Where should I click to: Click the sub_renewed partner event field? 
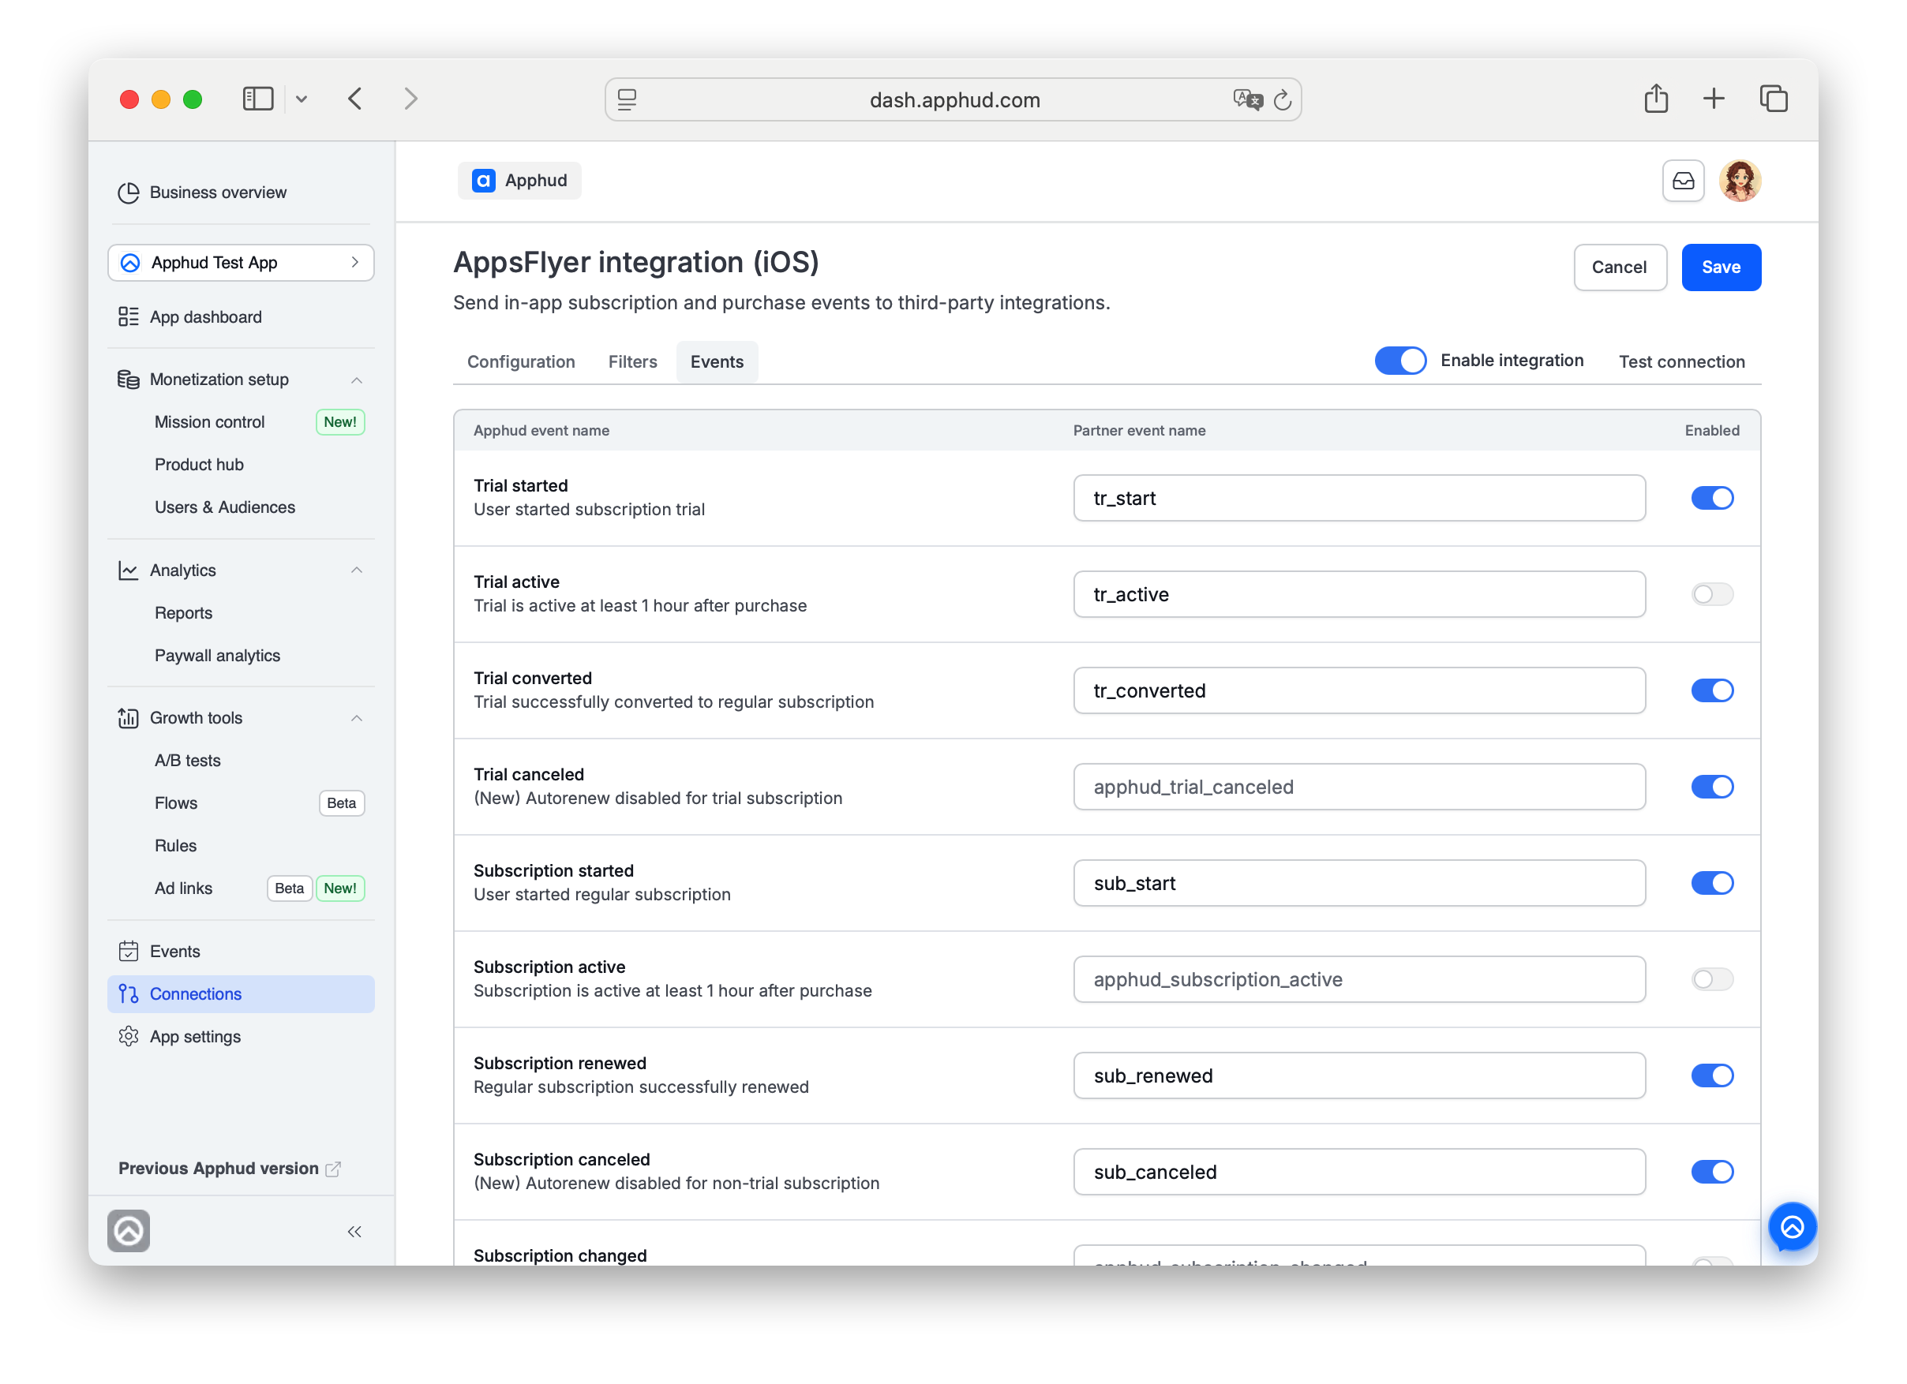1358,1075
